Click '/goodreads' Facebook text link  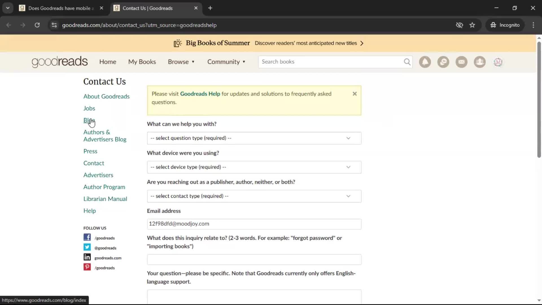[104, 238]
